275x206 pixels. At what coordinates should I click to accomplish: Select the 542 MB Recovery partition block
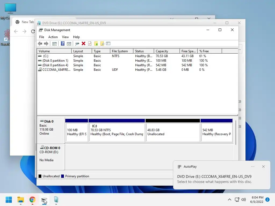pyautogui.click(x=216, y=130)
